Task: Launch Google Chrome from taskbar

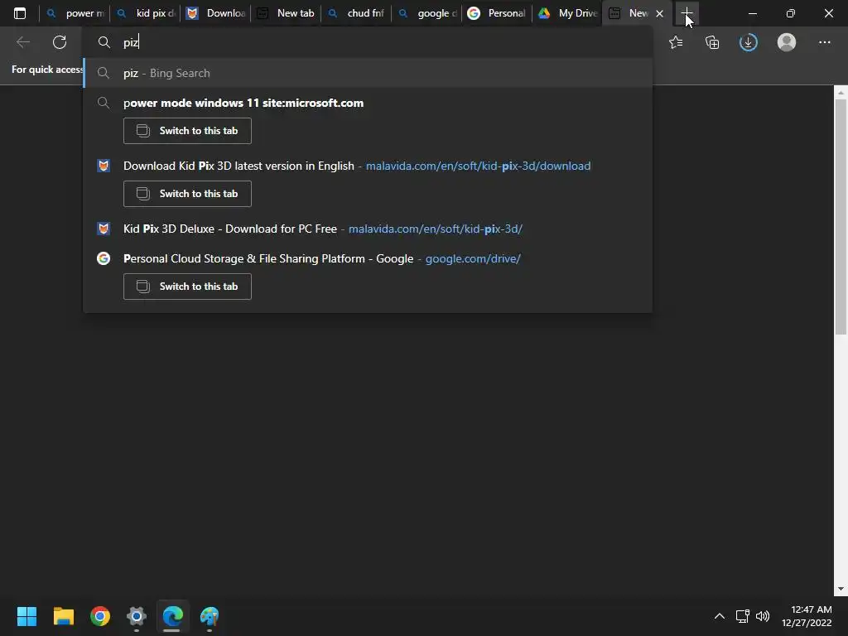Action: 100,616
